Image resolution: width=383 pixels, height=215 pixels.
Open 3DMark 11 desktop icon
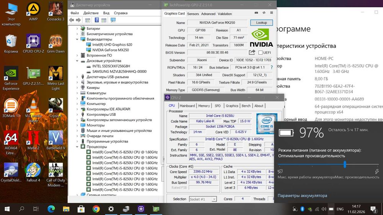[x=11, y=108]
